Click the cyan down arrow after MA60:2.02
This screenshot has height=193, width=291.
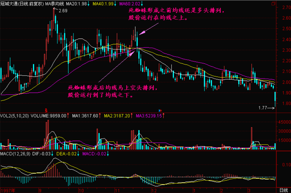(x=142, y=4)
